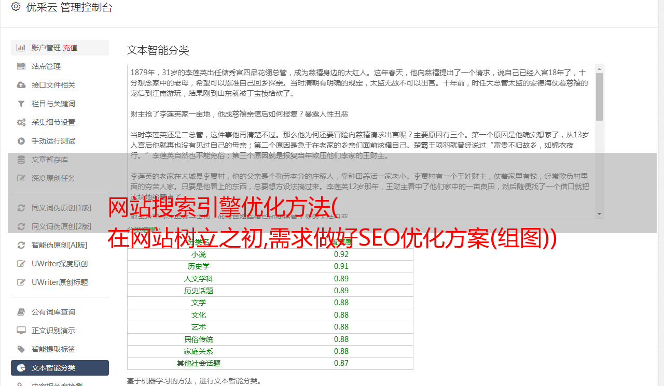664x386 pixels.
Task: Select the 小说 category cell
Action: [x=199, y=254]
